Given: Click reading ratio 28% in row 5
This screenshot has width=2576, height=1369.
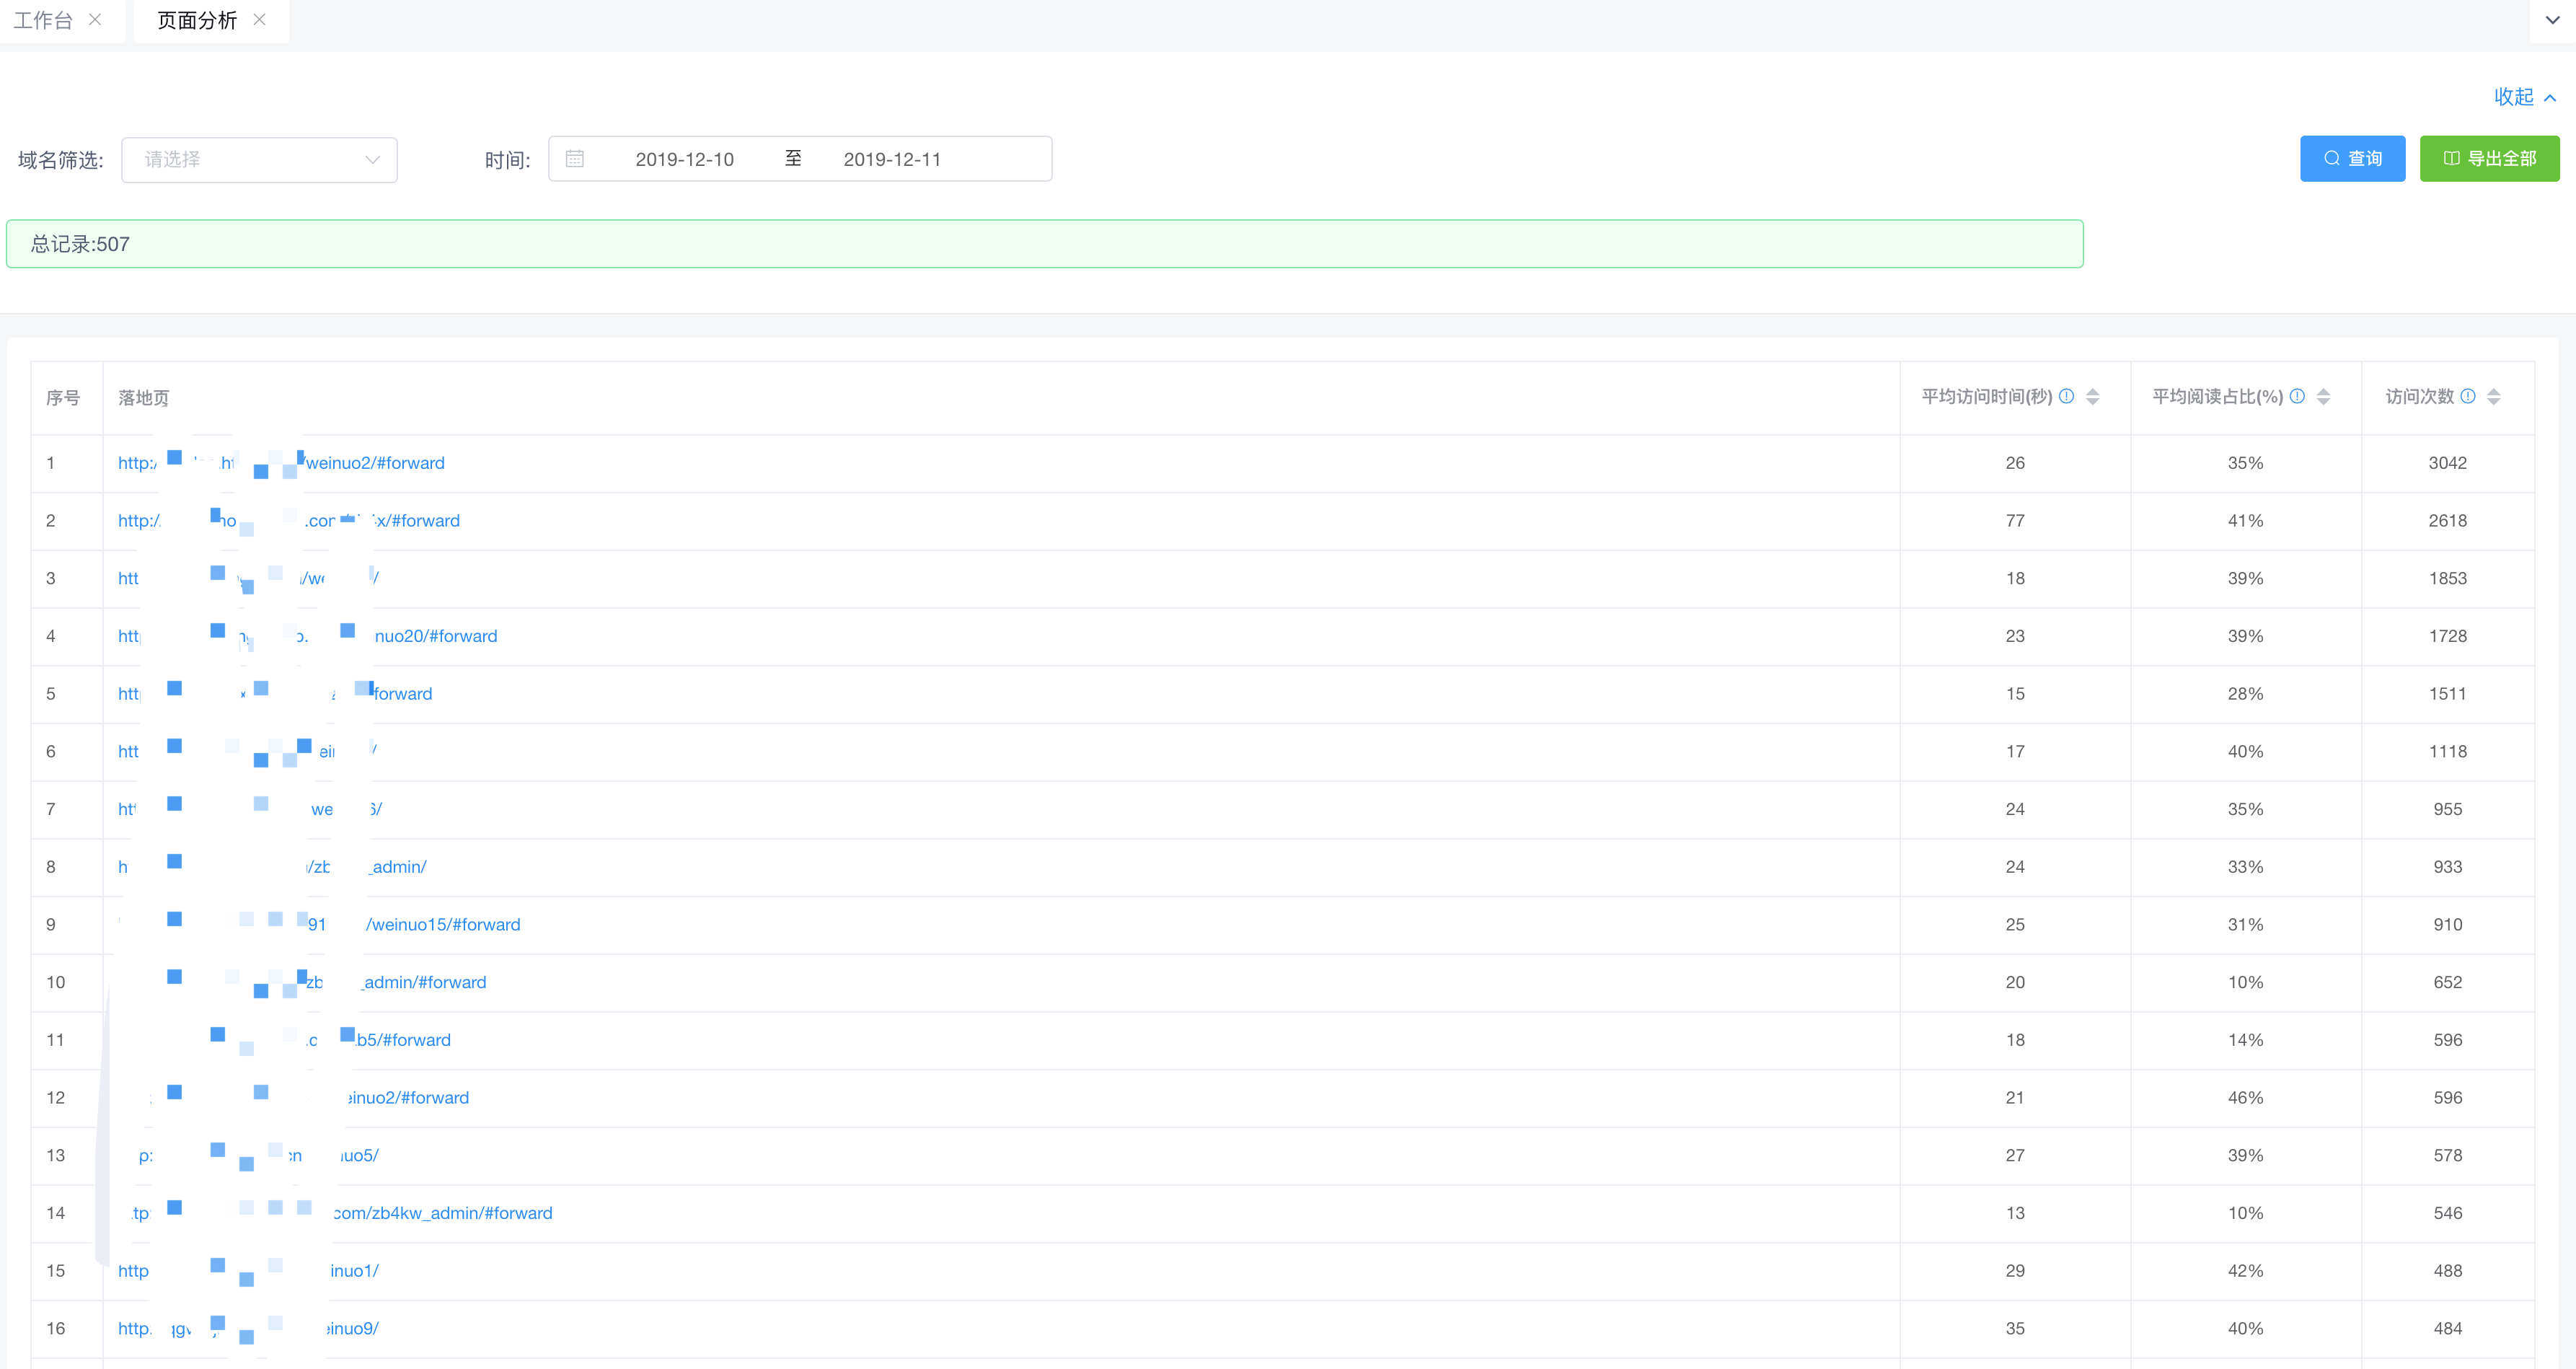Looking at the screenshot, I should (2245, 694).
